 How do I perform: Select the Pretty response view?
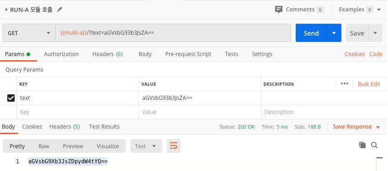coord(17,146)
